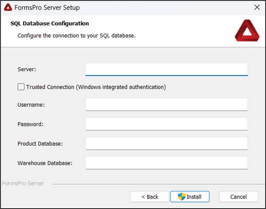The width and height of the screenshot is (266, 209).
Task: Click the "Username:" label
Action: (x=31, y=105)
